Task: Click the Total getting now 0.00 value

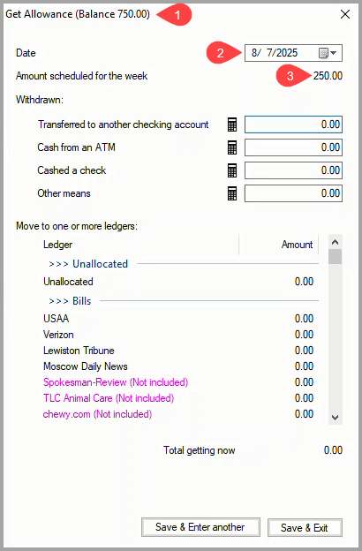Action: tap(333, 450)
